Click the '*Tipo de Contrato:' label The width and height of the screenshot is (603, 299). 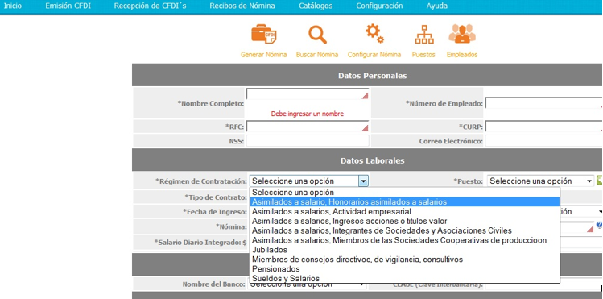coord(216,197)
